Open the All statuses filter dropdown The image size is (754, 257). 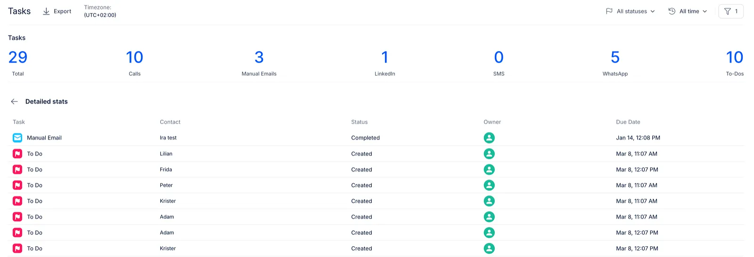[x=630, y=11]
